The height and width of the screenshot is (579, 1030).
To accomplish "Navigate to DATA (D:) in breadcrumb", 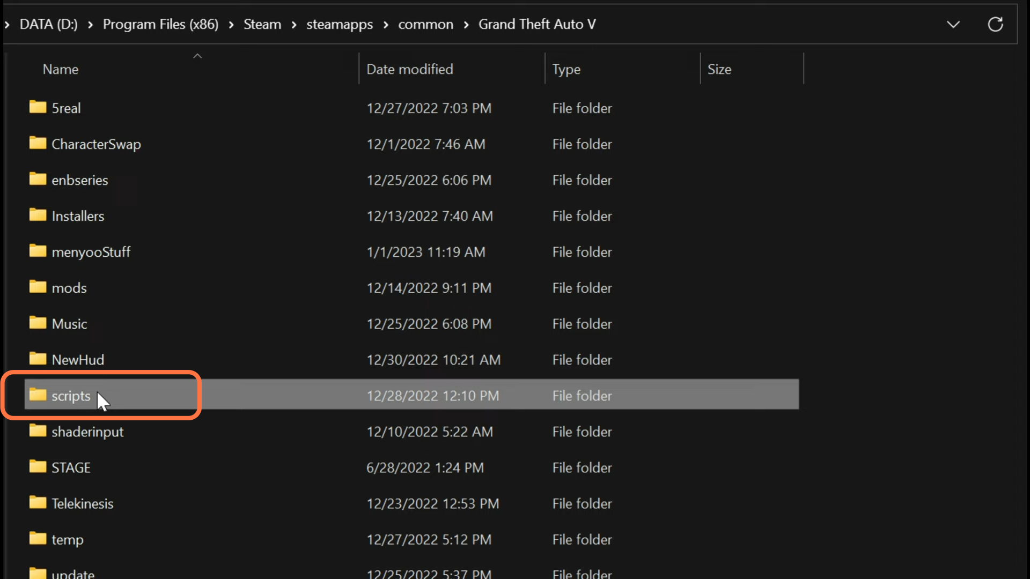I will 49,24.
